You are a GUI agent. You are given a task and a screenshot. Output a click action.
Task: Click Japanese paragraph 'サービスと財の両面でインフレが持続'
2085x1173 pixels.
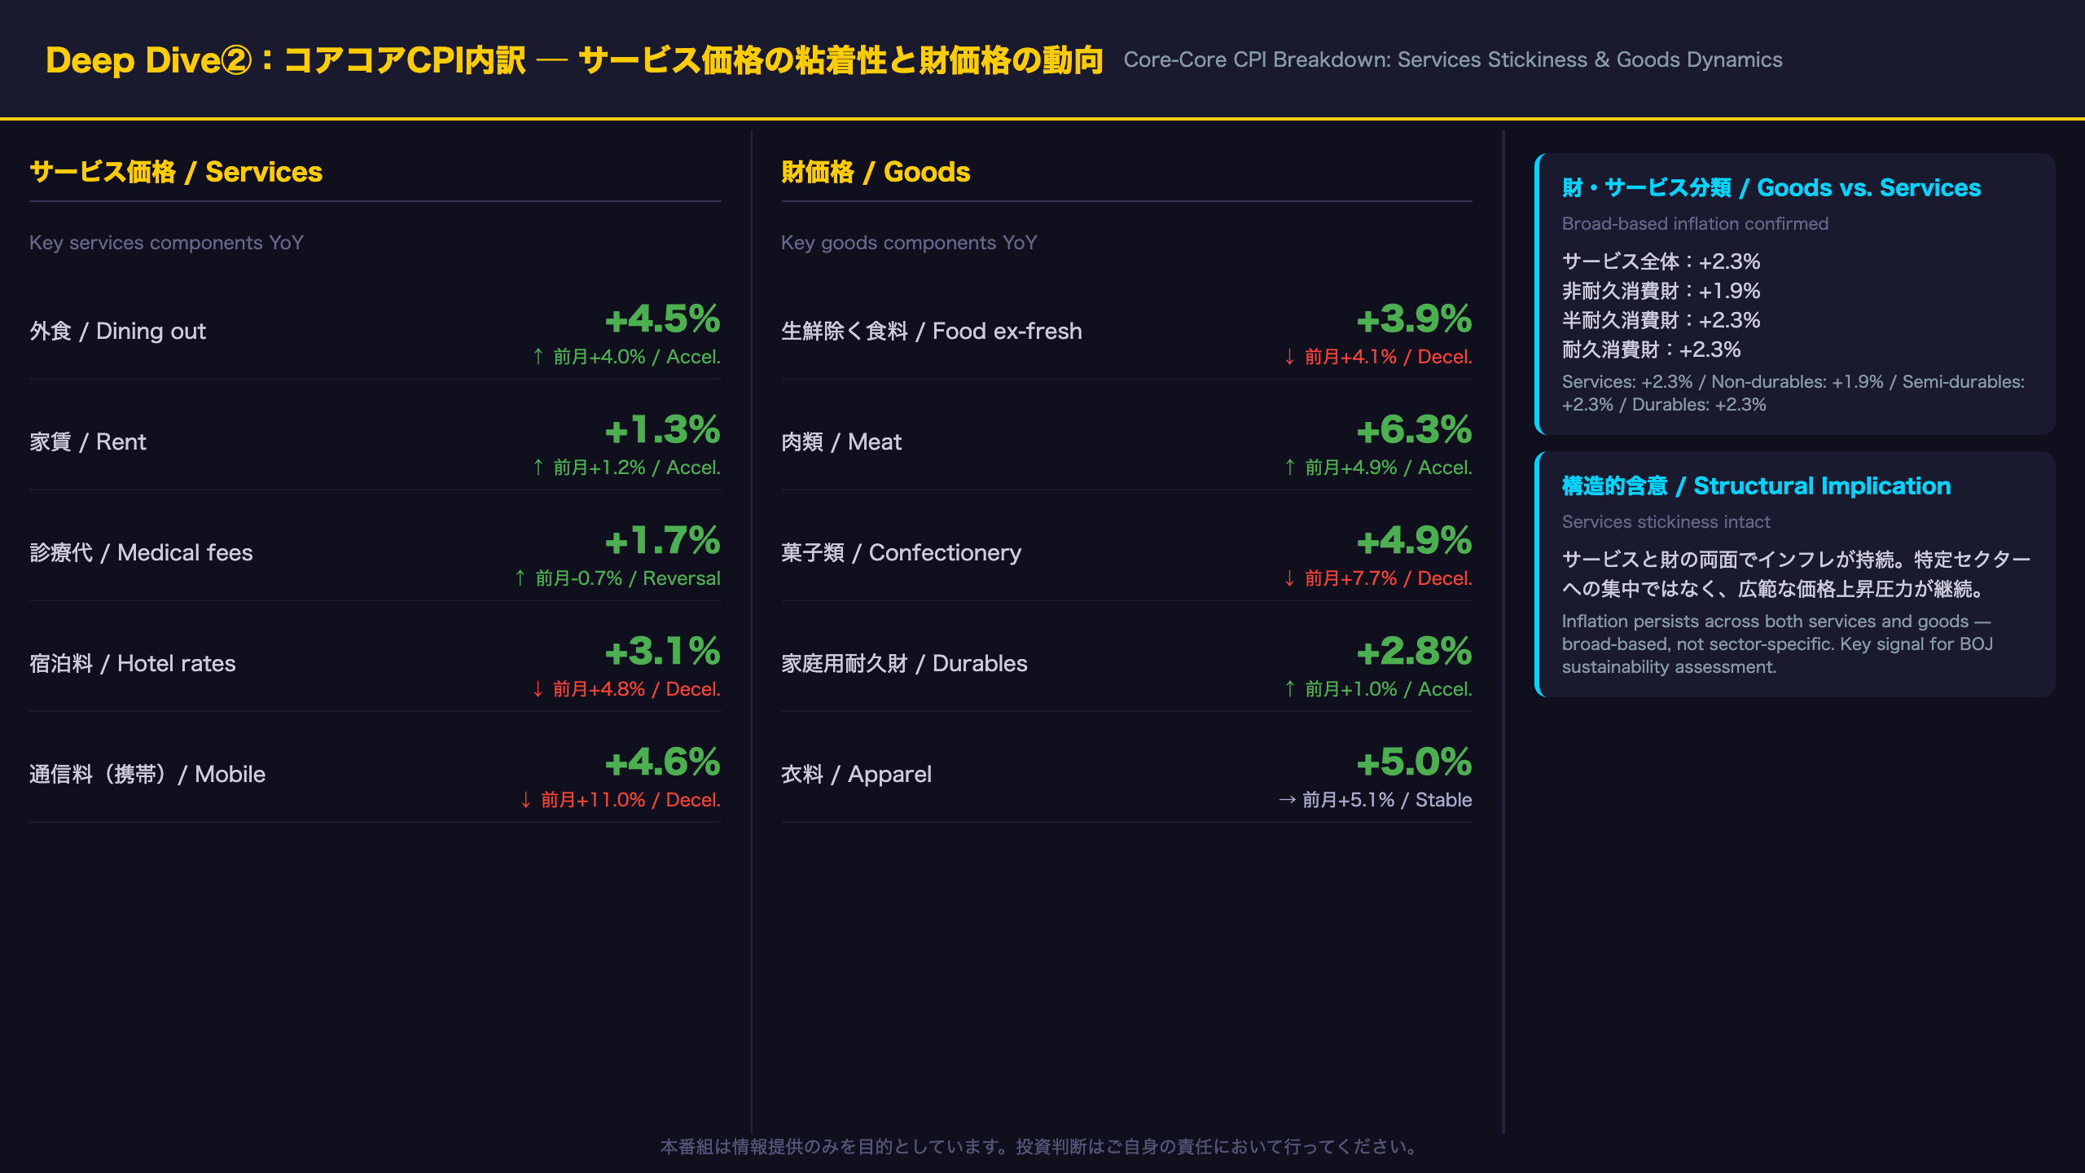tap(1796, 574)
